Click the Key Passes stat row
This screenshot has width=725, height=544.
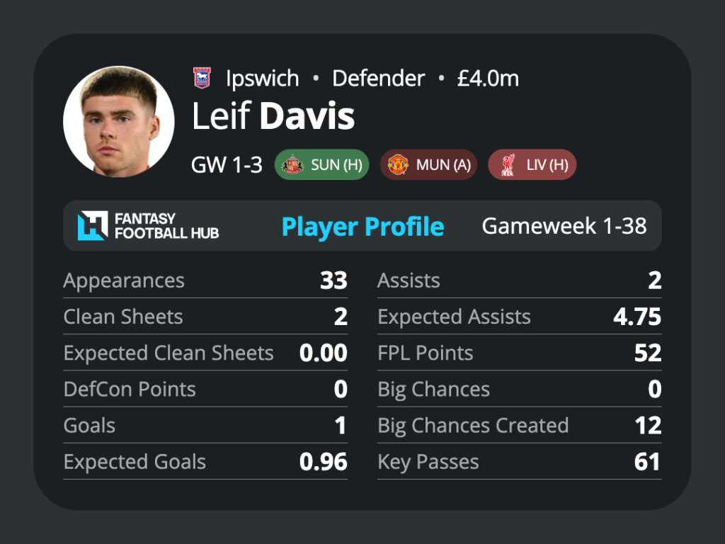click(x=519, y=462)
